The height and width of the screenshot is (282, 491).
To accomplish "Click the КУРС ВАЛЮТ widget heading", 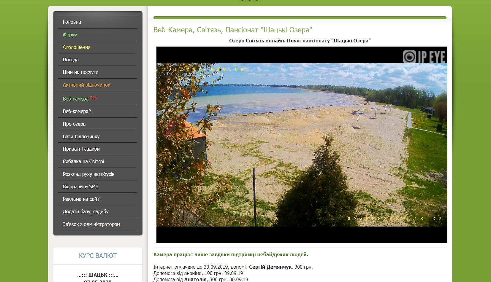I will [x=98, y=256].
